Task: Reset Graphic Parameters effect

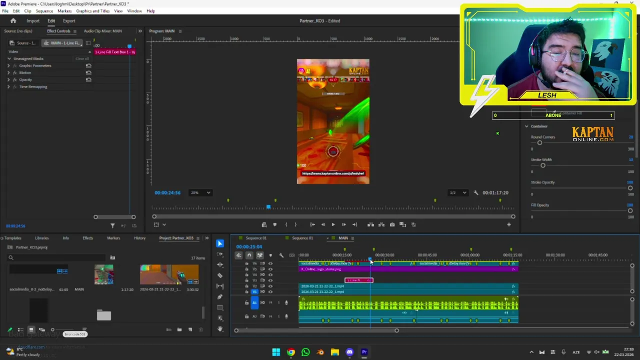Action: click(88, 65)
